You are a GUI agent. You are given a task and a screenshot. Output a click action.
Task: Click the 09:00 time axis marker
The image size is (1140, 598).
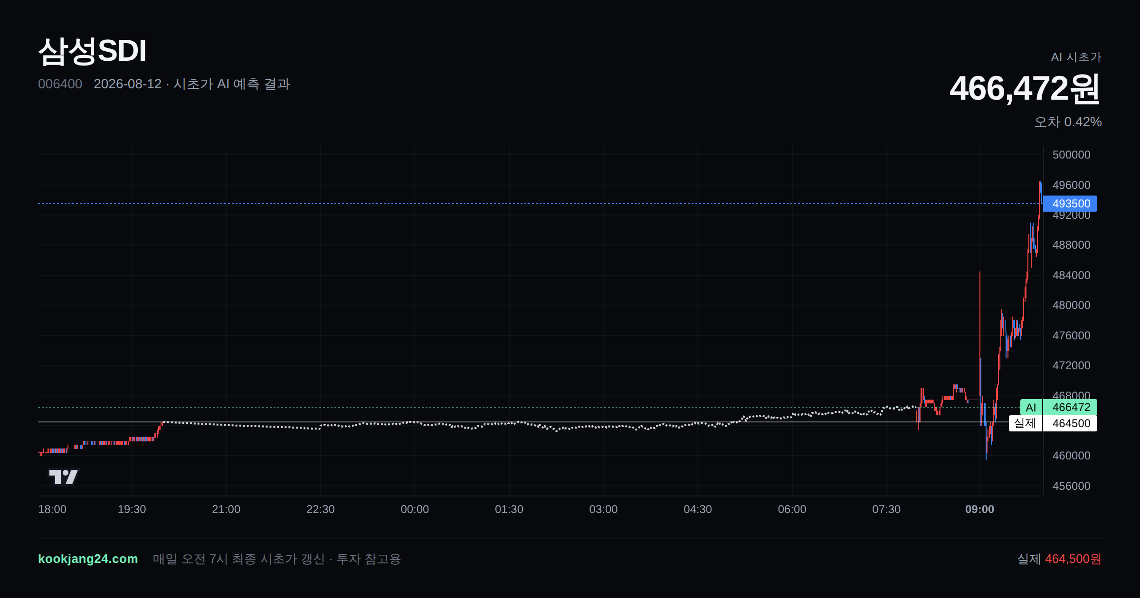click(x=979, y=509)
